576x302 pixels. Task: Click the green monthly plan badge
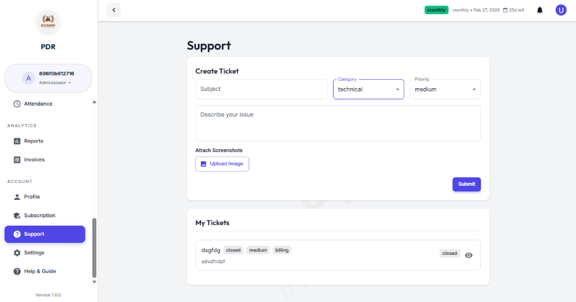coord(436,10)
